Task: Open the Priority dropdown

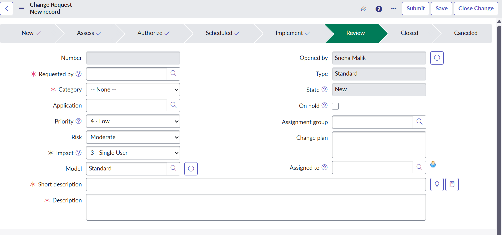Action: coord(133,121)
